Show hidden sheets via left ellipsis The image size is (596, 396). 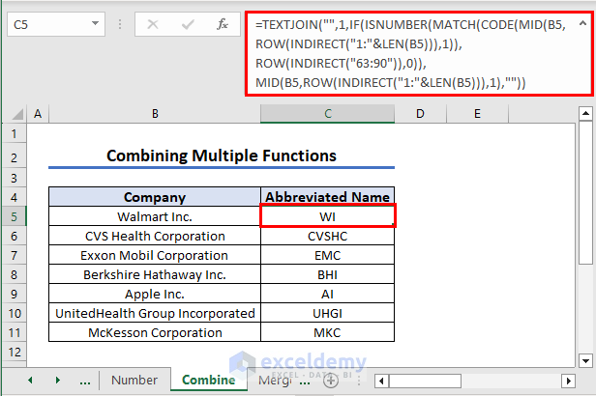click(x=85, y=382)
